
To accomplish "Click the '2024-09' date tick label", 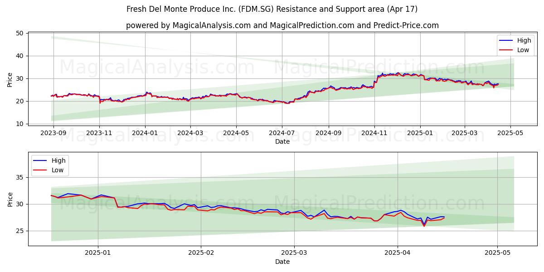I will point(328,134).
